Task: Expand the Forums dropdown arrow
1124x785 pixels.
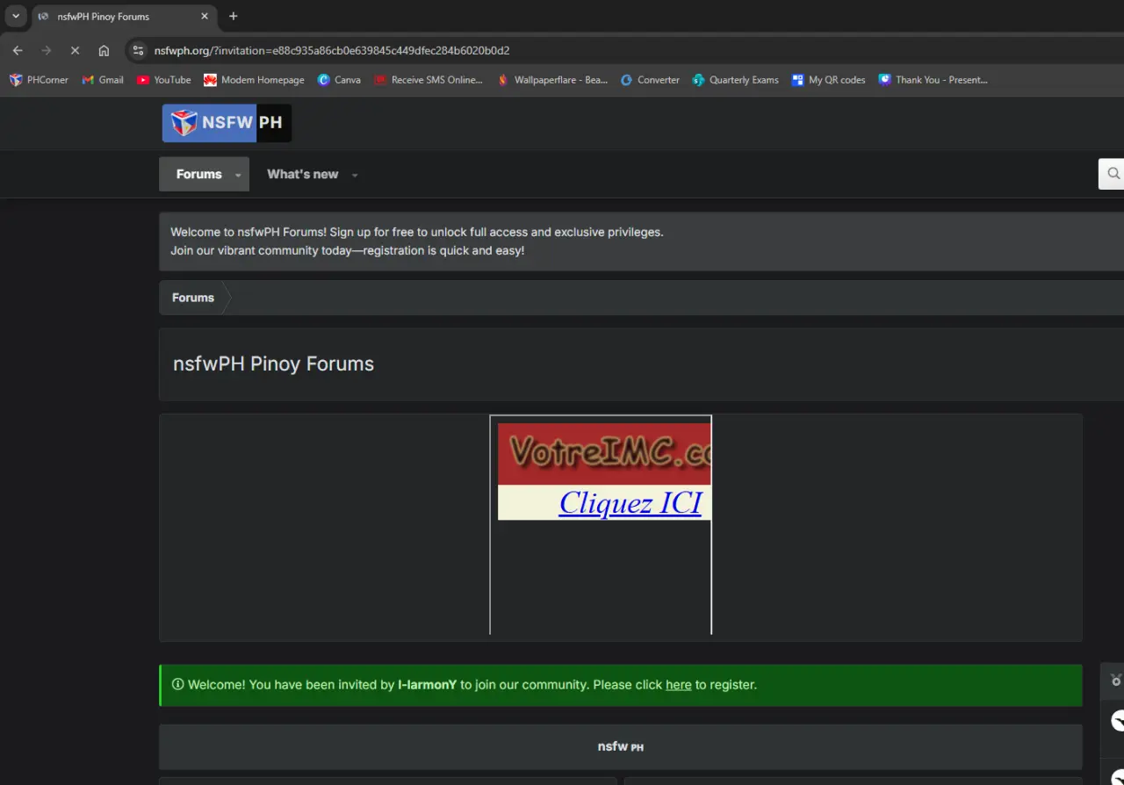Action: tap(238, 175)
